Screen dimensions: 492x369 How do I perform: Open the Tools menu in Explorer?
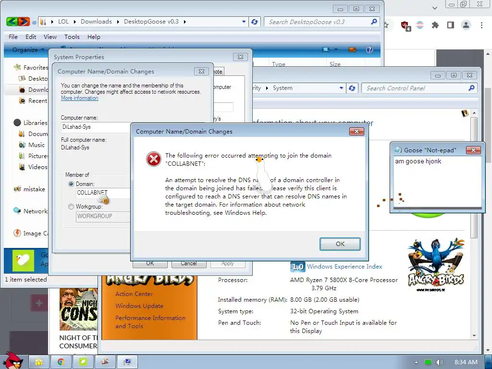72,37
